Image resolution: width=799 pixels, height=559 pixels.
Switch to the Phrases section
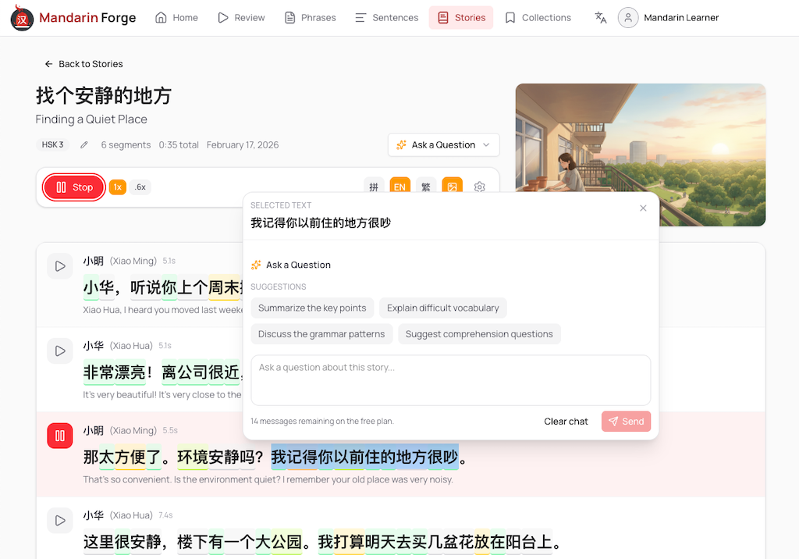click(x=310, y=17)
